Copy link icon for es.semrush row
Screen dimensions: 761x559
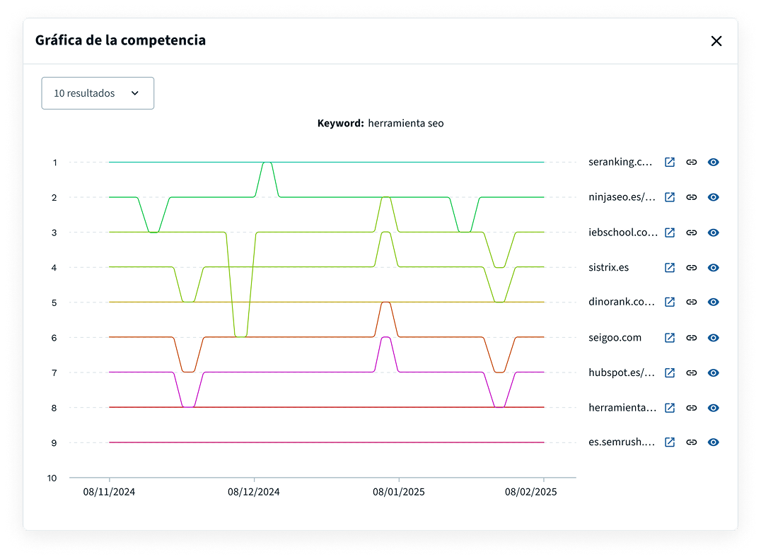[x=692, y=442]
